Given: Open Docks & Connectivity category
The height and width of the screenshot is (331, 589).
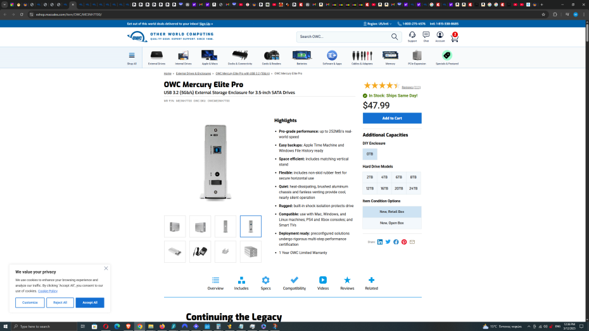Looking at the screenshot, I should (239, 57).
